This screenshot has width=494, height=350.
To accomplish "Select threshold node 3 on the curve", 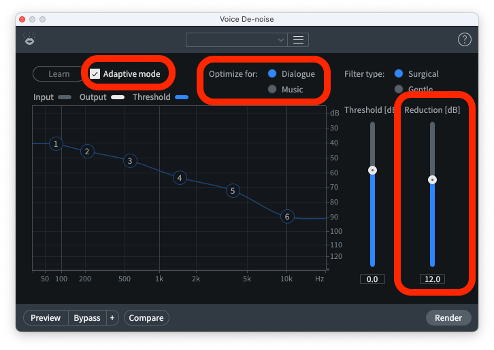I will click(x=130, y=161).
